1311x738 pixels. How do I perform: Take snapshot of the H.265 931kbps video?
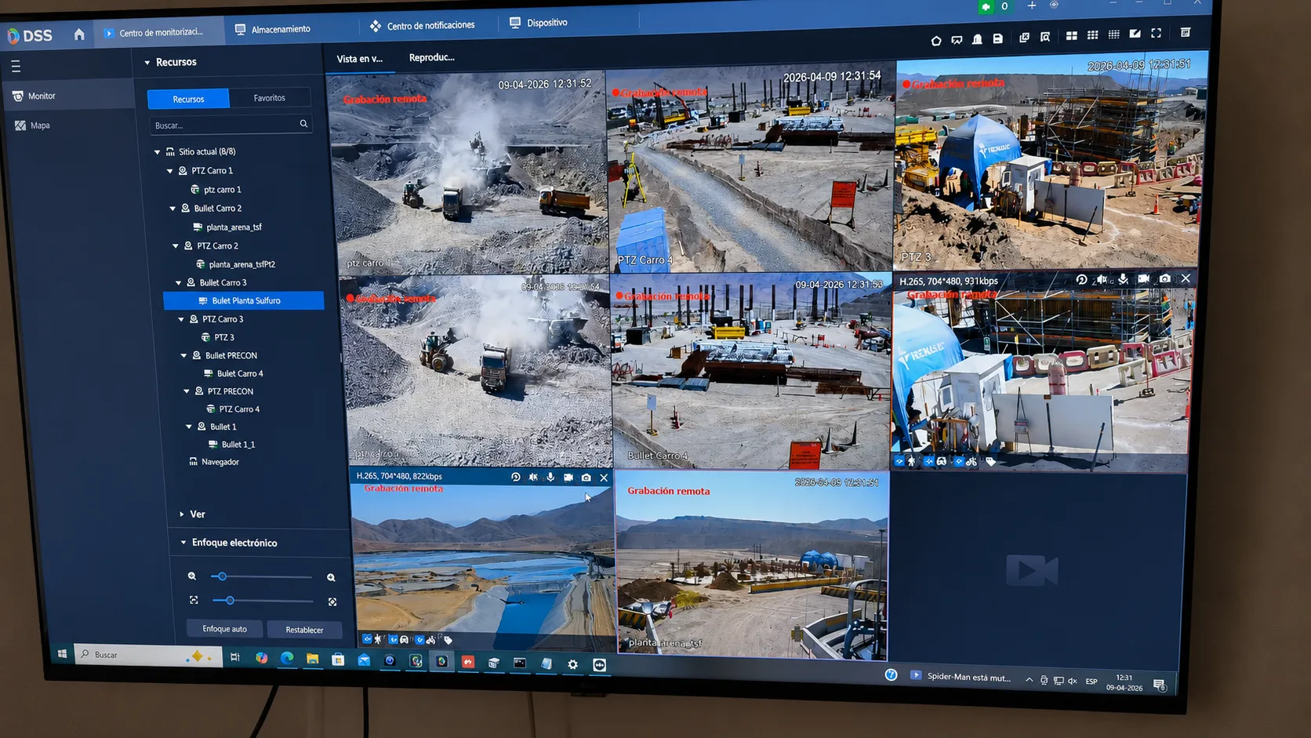click(1165, 278)
